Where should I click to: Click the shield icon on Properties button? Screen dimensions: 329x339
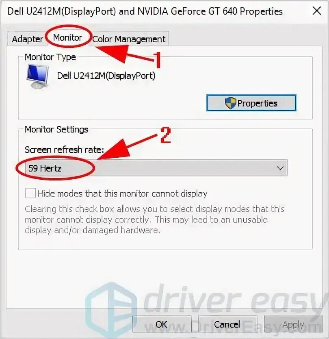point(230,103)
